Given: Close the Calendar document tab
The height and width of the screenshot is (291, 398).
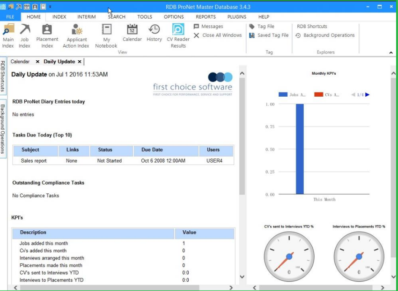Looking at the screenshot, I should point(37,62).
